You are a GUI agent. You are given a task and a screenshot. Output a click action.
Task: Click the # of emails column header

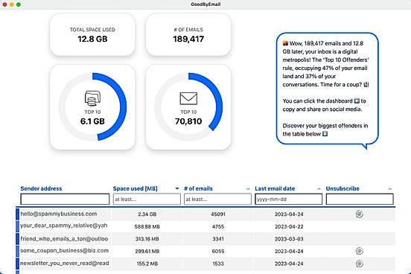[x=198, y=188]
